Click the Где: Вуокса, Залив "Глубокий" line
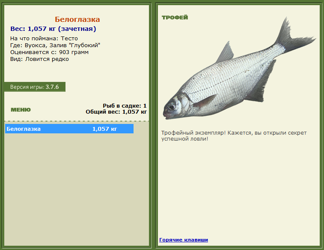 [55, 45]
